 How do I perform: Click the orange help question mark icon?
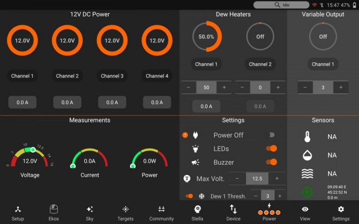[x=185, y=135]
